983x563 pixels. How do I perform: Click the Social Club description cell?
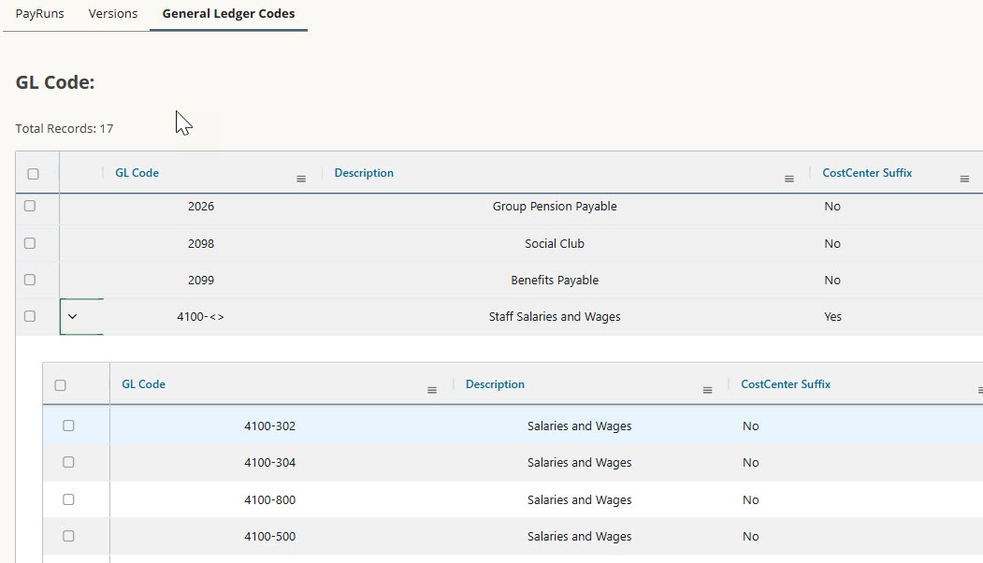click(x=555, y=244)
